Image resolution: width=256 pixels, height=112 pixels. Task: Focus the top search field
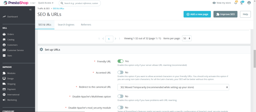[x=80, y=3]
